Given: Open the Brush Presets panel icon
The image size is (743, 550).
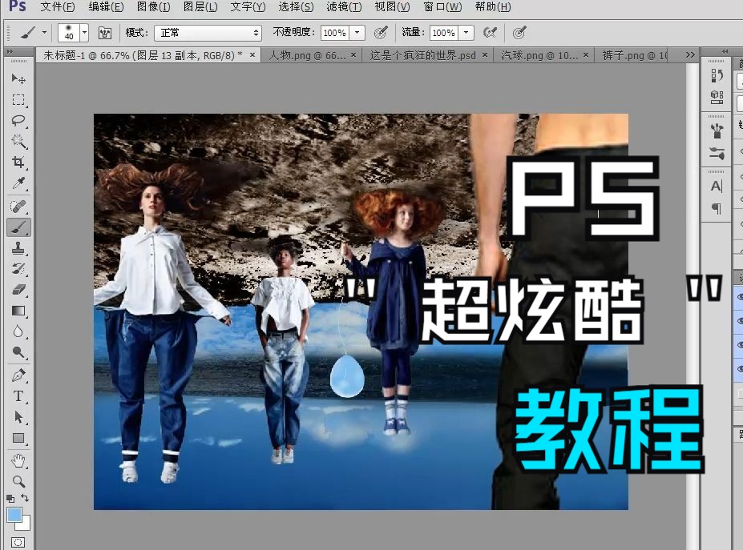Looking at the screenshot, I should tap(717, 154).
